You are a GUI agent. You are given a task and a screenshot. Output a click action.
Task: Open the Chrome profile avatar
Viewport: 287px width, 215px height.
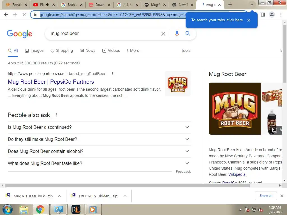pyautogui.click(x=272, y=15)
